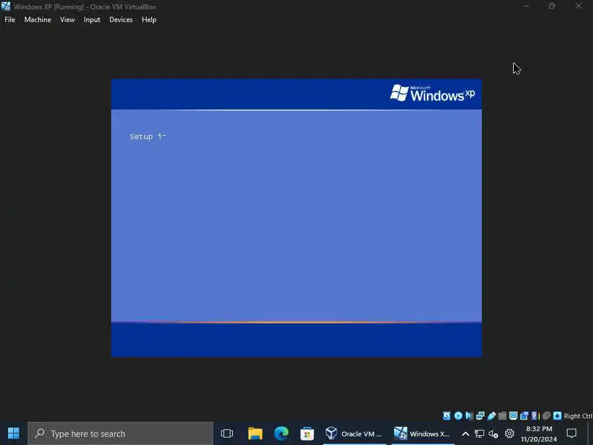Open File Explorer from the taskbar

point(255,433)
